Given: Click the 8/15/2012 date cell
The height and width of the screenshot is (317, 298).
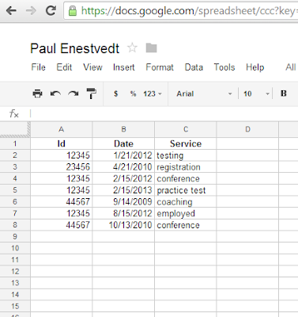Looking at the screenshot, I should pos(123,213).
